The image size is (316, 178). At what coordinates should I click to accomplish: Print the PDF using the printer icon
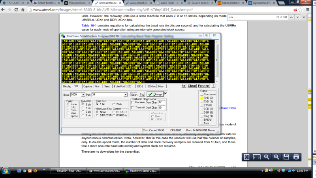tap(296, 157)
